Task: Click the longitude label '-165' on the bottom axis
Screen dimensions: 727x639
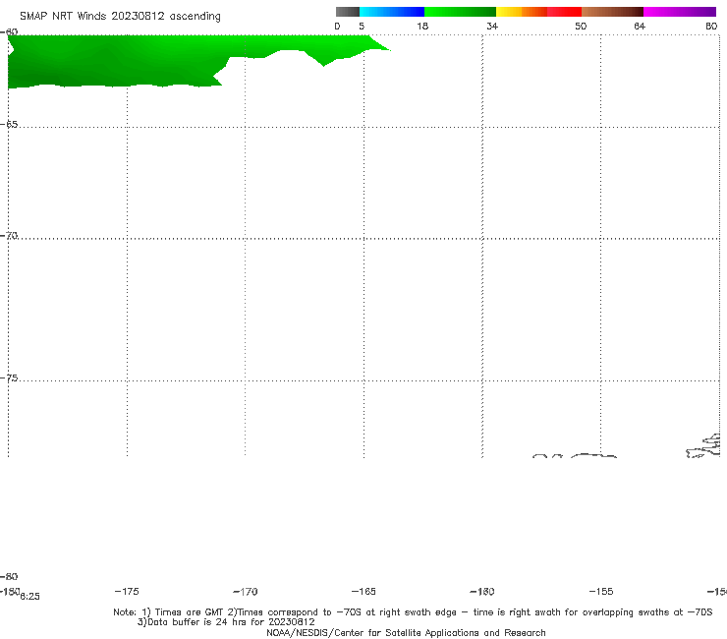Action: pyautogui.click(x=363, y=591)
